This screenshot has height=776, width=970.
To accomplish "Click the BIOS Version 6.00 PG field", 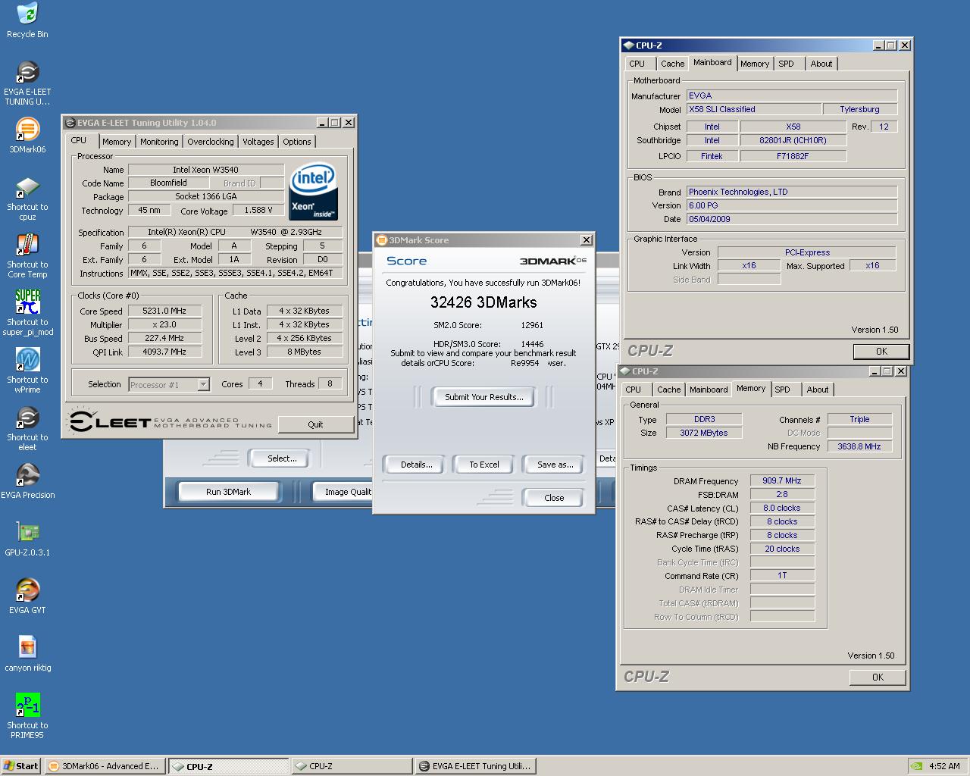I will (792, 205).
